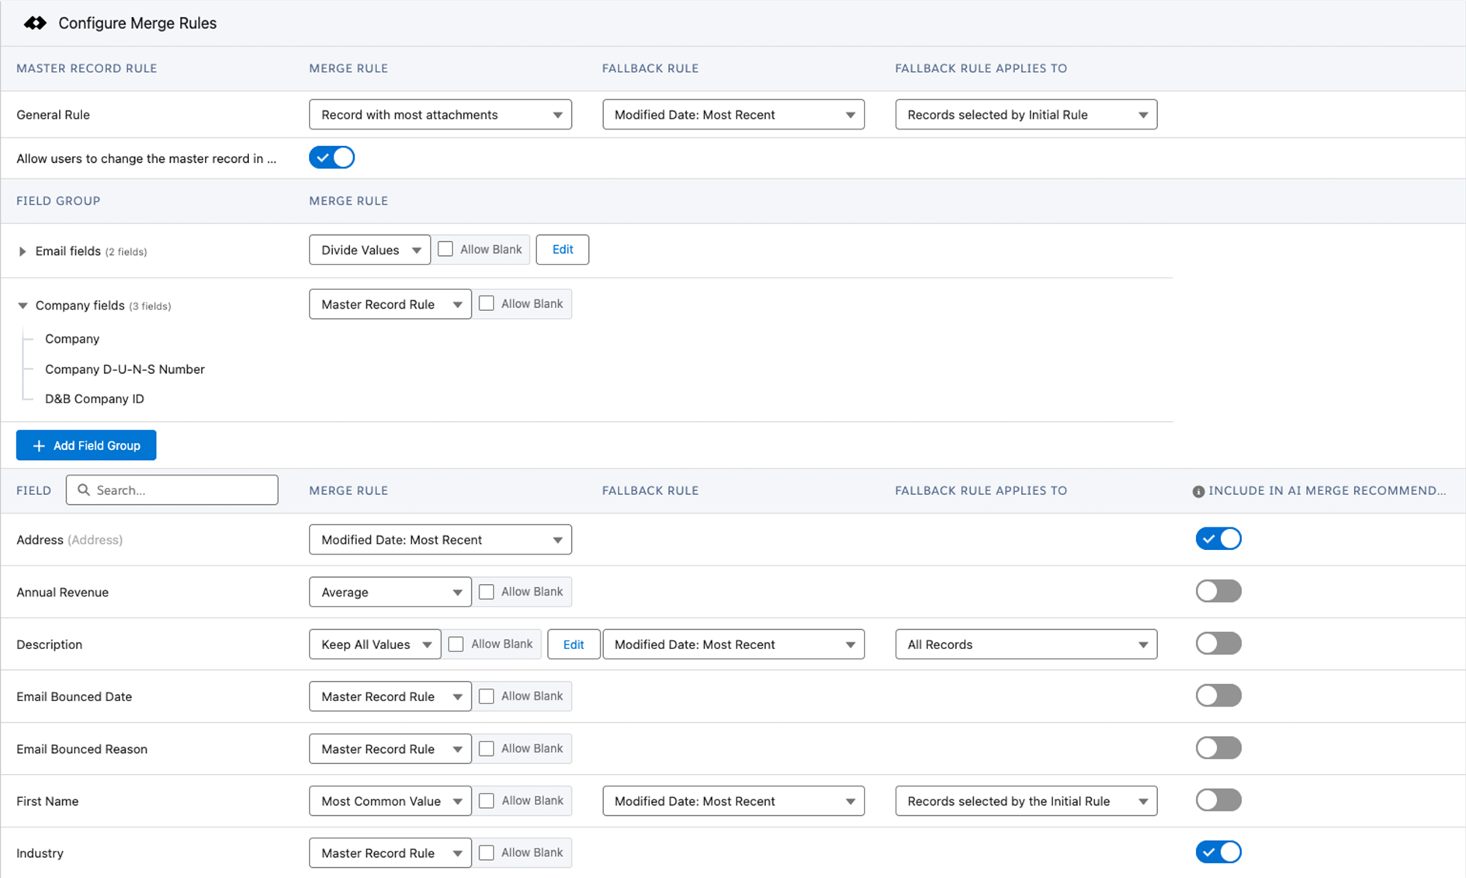Click the Add Field Group button

tap(86, 445)
